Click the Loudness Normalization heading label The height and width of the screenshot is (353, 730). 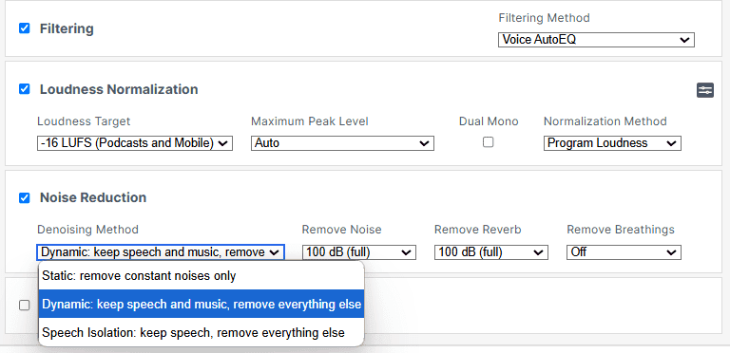119,89
